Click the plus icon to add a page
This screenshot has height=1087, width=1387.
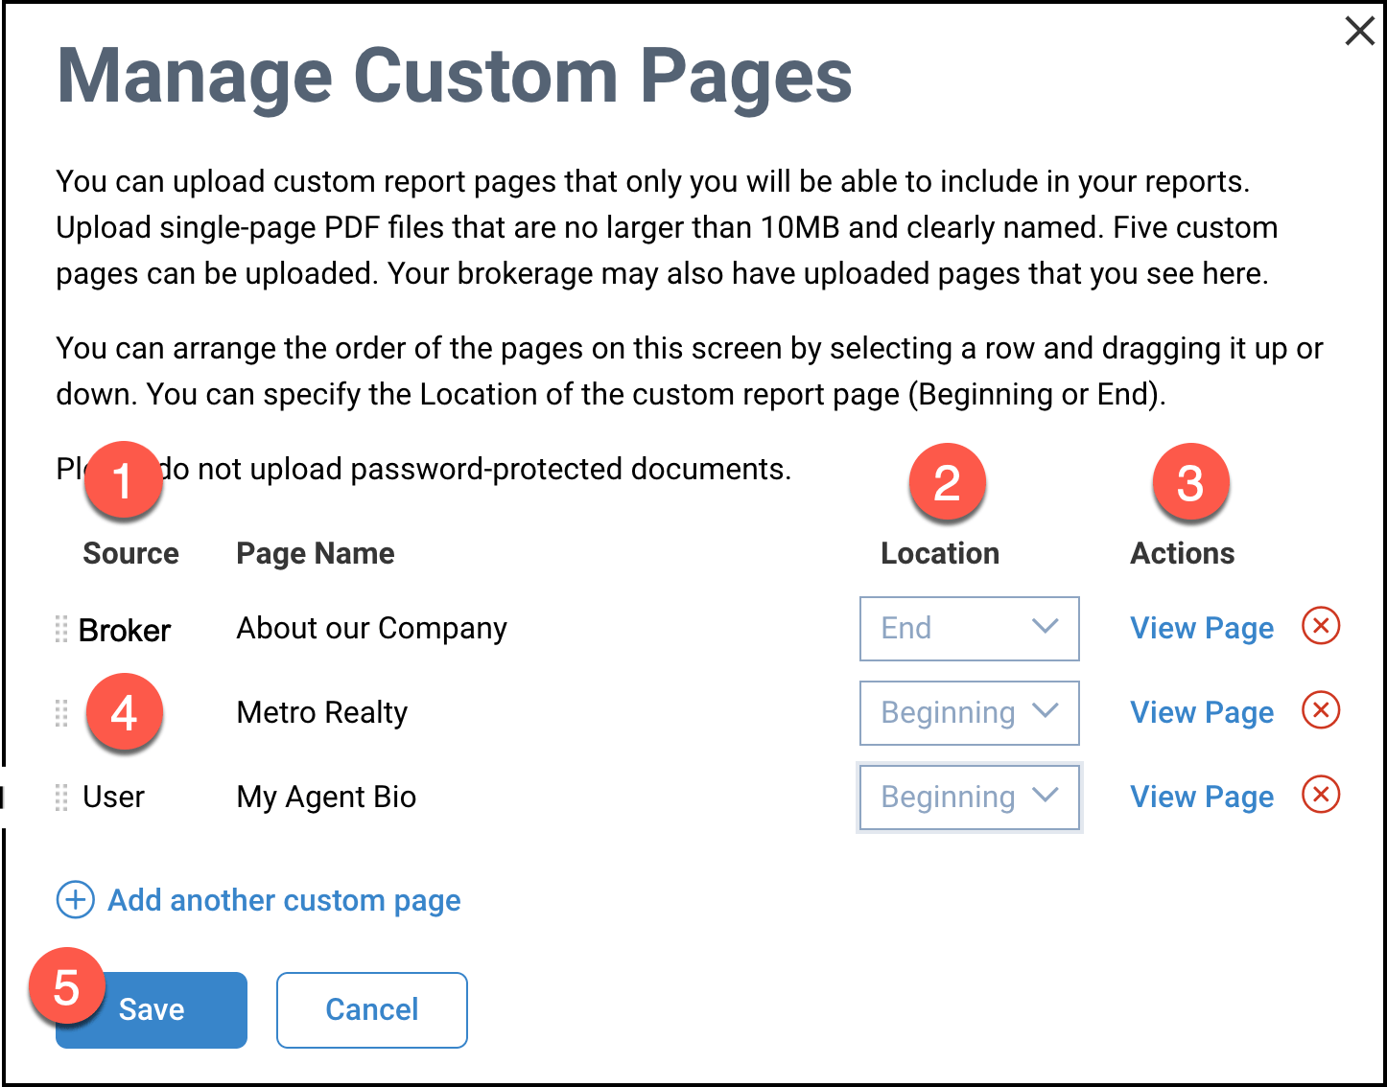tap(76, 900)
